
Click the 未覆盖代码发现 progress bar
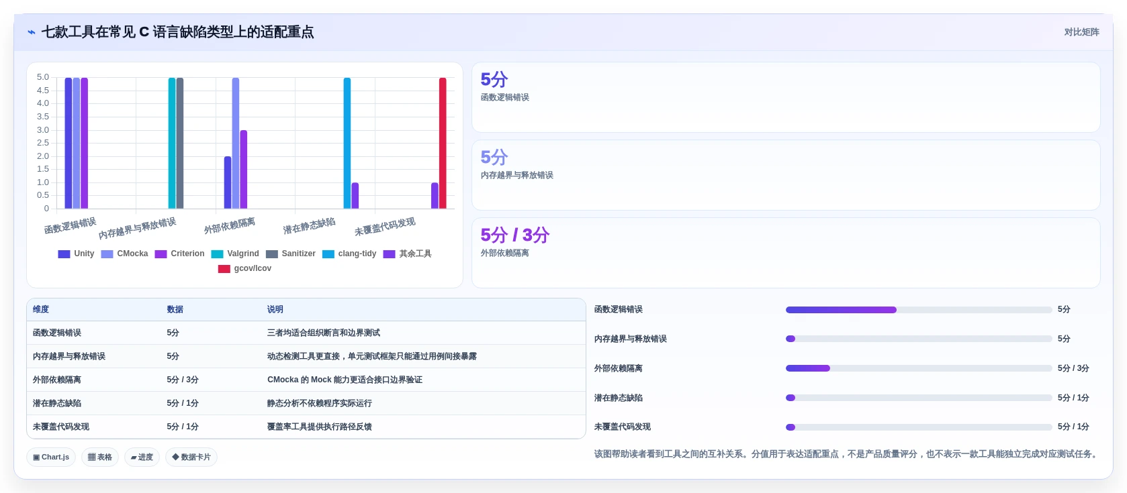point(919,427)
